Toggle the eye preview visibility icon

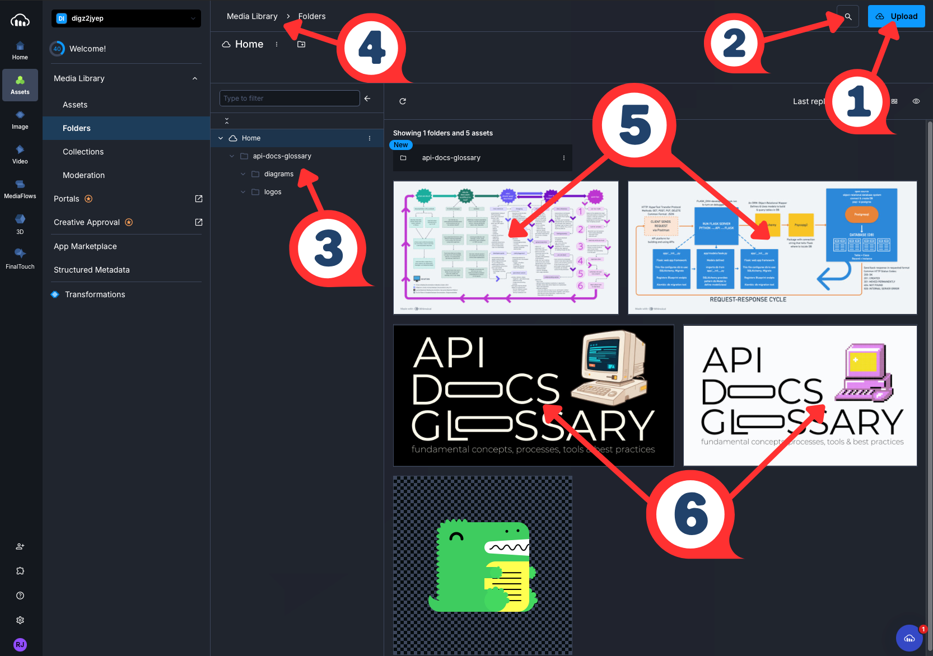point(916,101)
